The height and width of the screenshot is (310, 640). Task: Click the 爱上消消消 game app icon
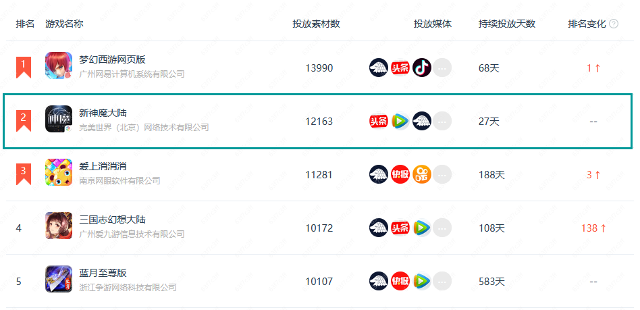pyautogui.click(x=59, y=172)
